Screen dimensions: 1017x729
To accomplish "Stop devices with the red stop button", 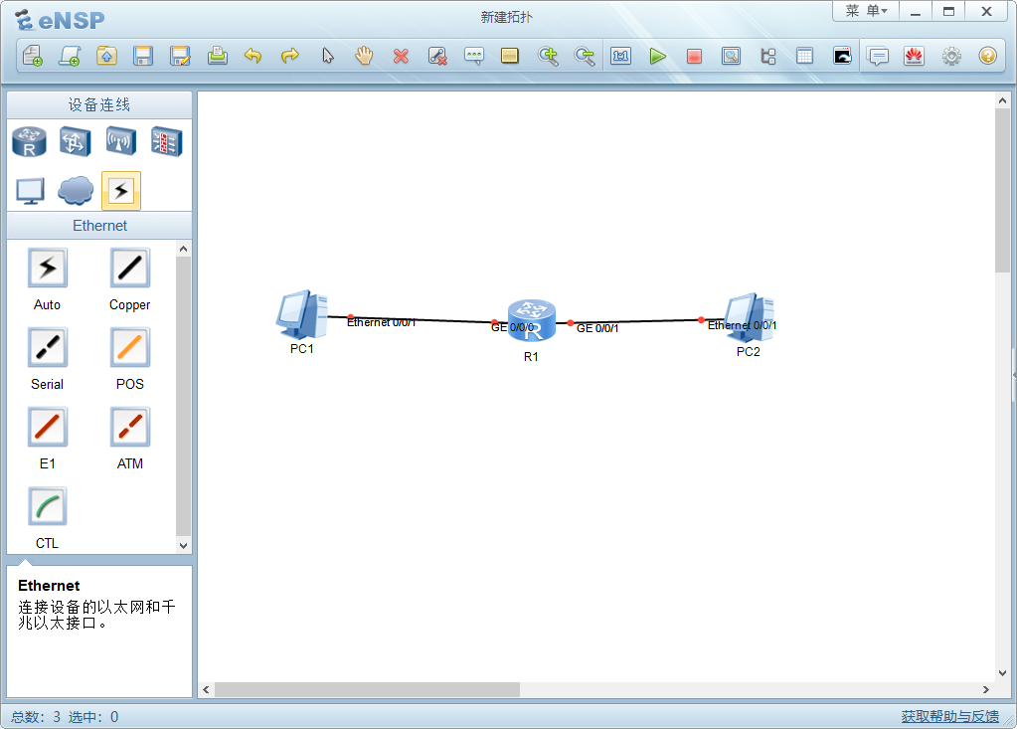I will (694, 57).
